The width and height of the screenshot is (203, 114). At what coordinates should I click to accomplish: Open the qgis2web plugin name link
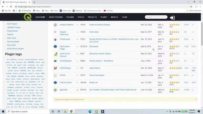tap(63, 90)
